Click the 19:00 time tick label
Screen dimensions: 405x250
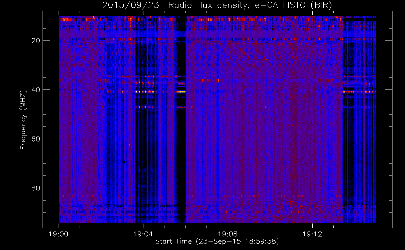[59, 234]
